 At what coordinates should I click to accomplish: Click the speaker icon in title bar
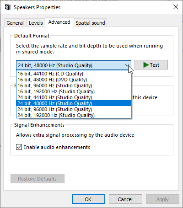[x=8, y=7]
